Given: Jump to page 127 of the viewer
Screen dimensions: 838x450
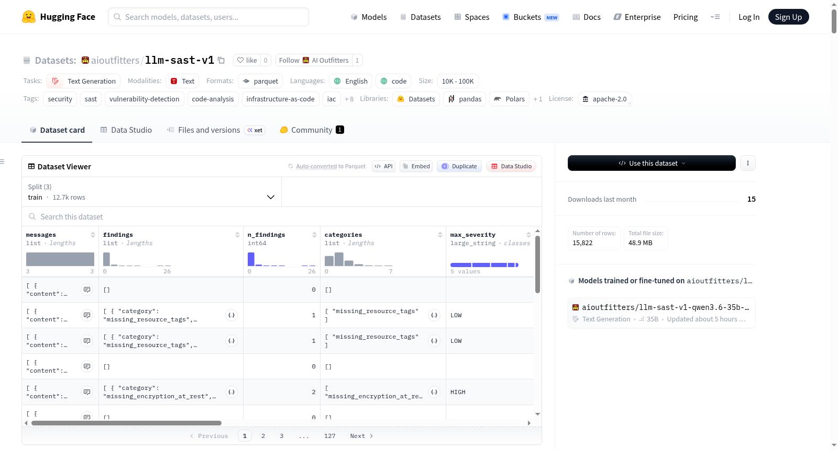Looking at the screenshot, I should [329, 436].
